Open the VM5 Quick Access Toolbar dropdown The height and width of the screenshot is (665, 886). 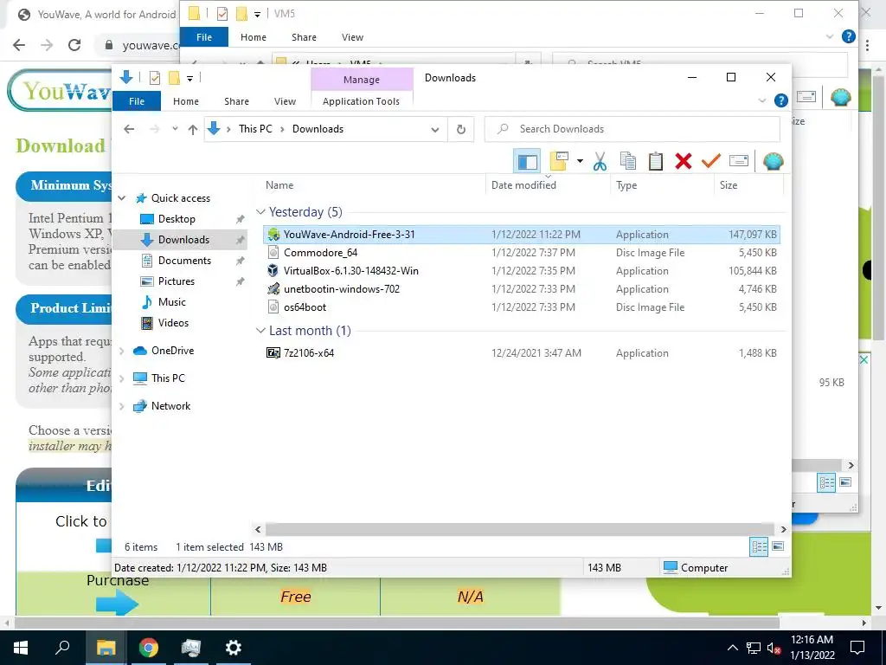[257, 14]
